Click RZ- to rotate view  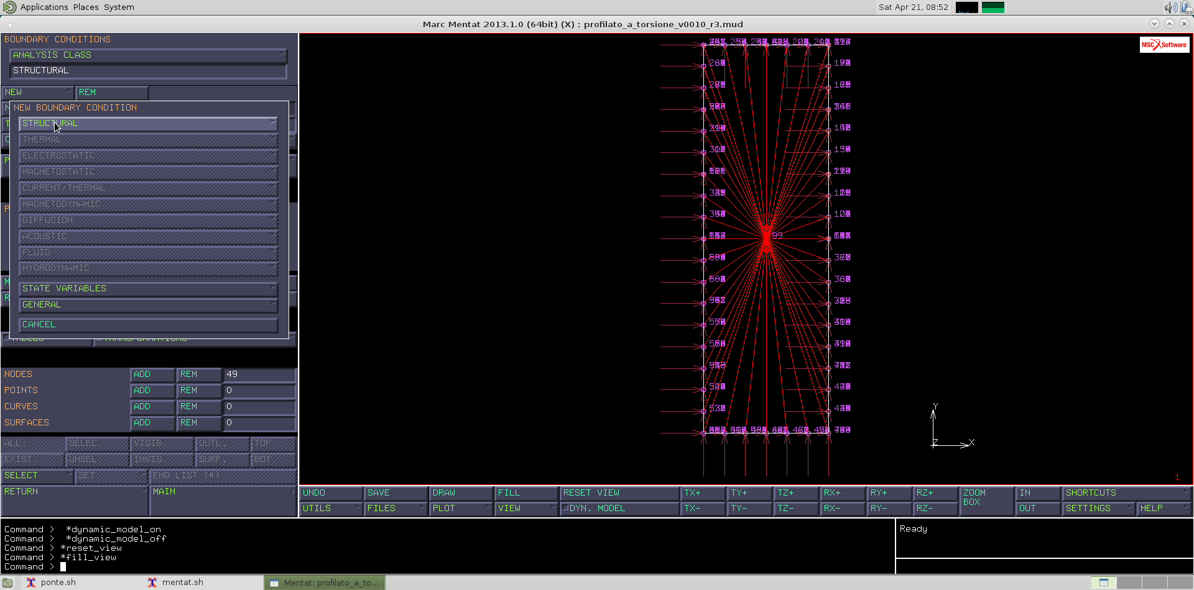936,509
